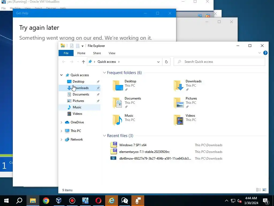Click the File Explorer taskbar icon
Image resolution: width=274 pixels, height=206 pixels.
coord(33,201)
